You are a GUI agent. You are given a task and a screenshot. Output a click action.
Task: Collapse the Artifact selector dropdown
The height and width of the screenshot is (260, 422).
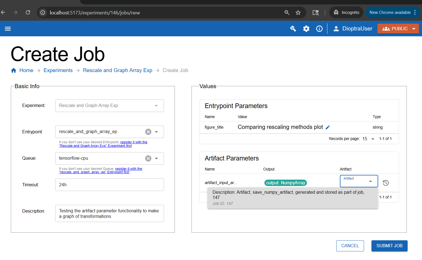370,181
